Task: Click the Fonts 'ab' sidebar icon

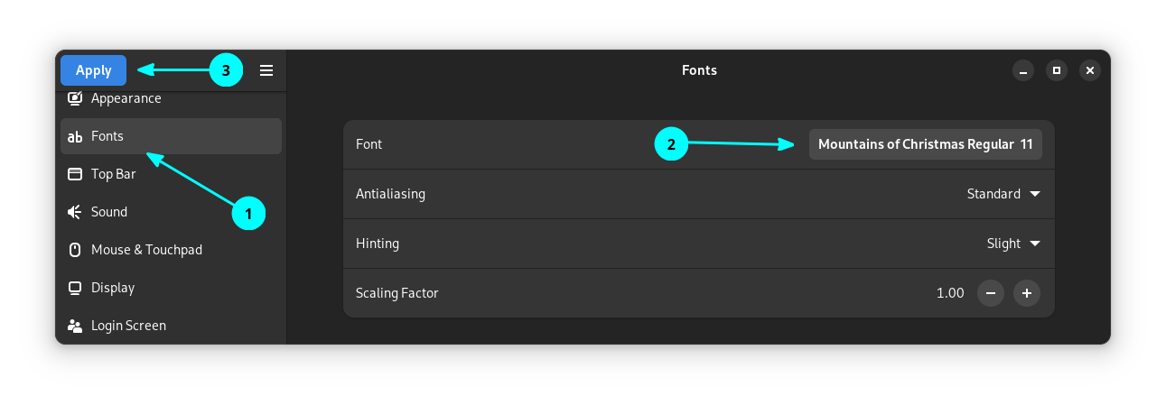Action: point(76,137)
